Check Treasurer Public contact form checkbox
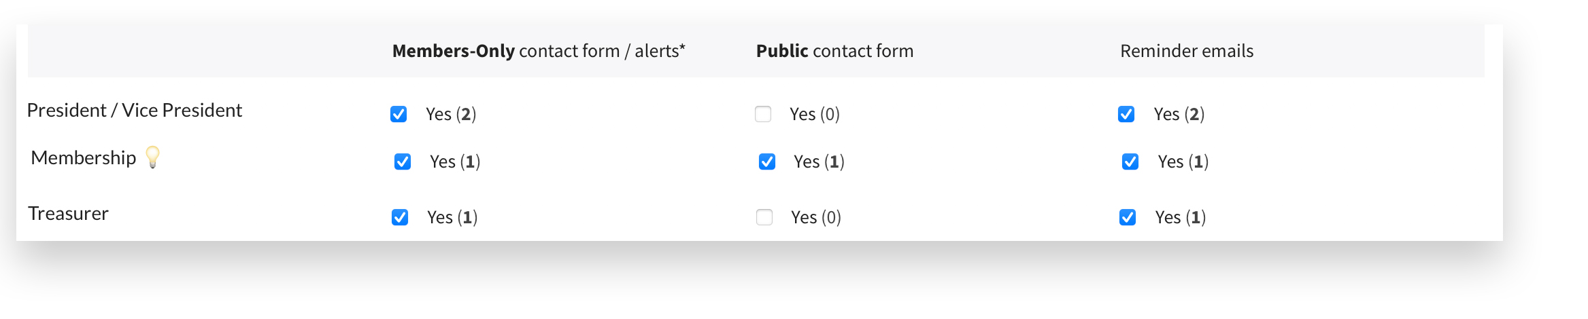Viewport: 1588px width, 319px height. tap(764, 217)
